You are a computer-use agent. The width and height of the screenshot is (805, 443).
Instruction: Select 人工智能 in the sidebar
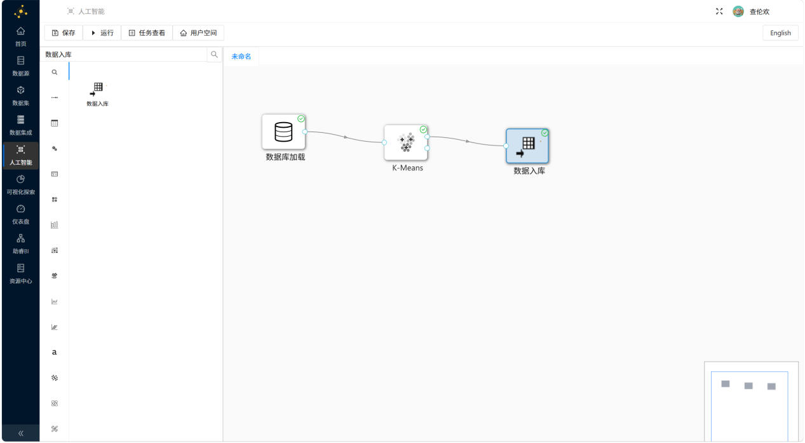(x=20, y=154)
